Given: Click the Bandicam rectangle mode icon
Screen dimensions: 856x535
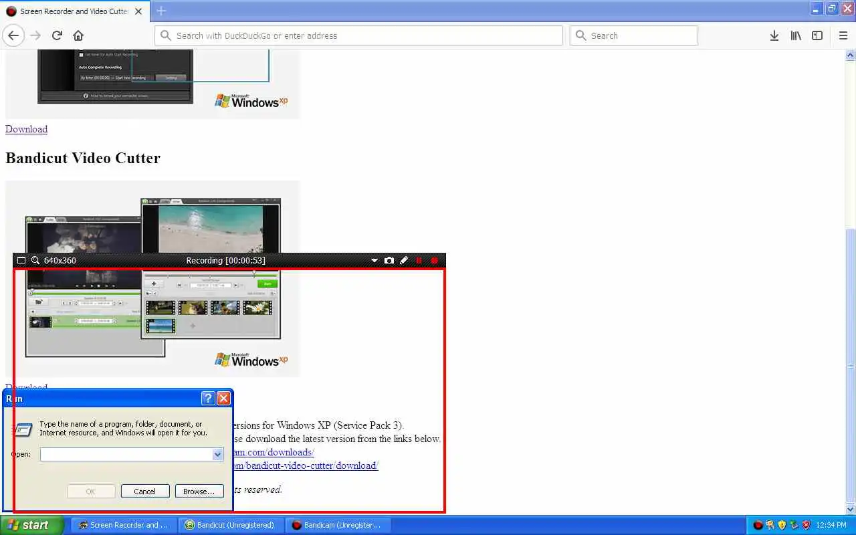Looking at the screenshot, I should [21, 261].
